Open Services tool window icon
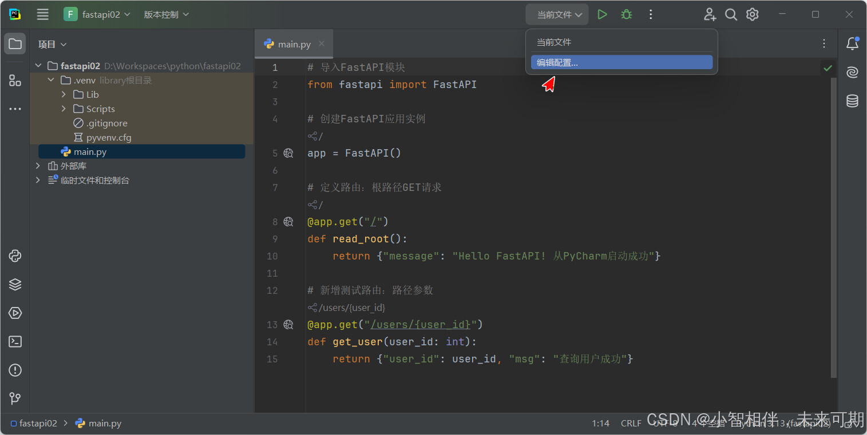The image size is (867, 435). click(15, 313)
